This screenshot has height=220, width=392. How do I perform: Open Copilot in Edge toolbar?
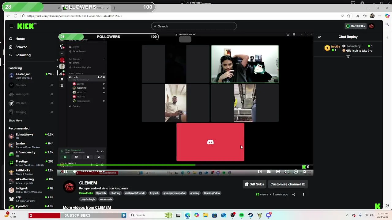[x=387, y=16]
